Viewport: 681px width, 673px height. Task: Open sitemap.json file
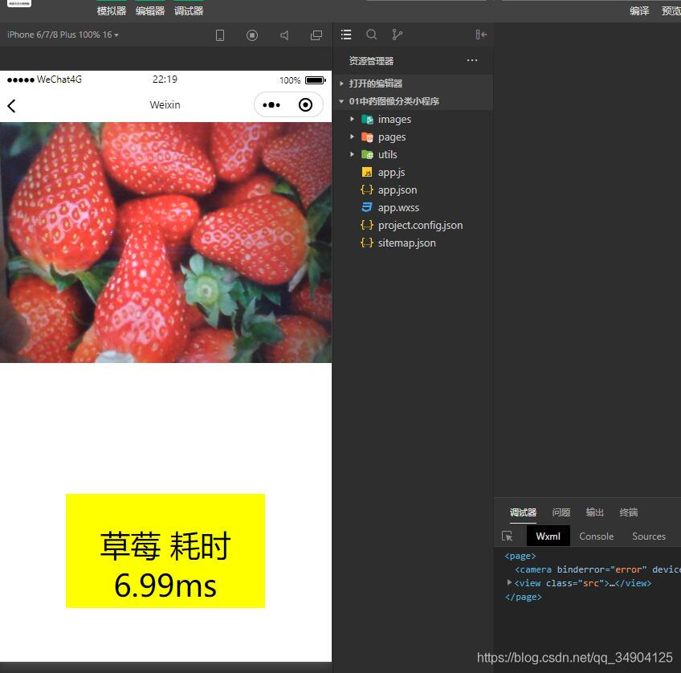(406, 243)
